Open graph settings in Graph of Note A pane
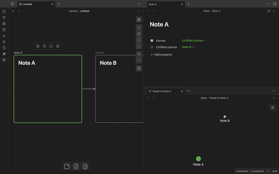 (272, 107)
